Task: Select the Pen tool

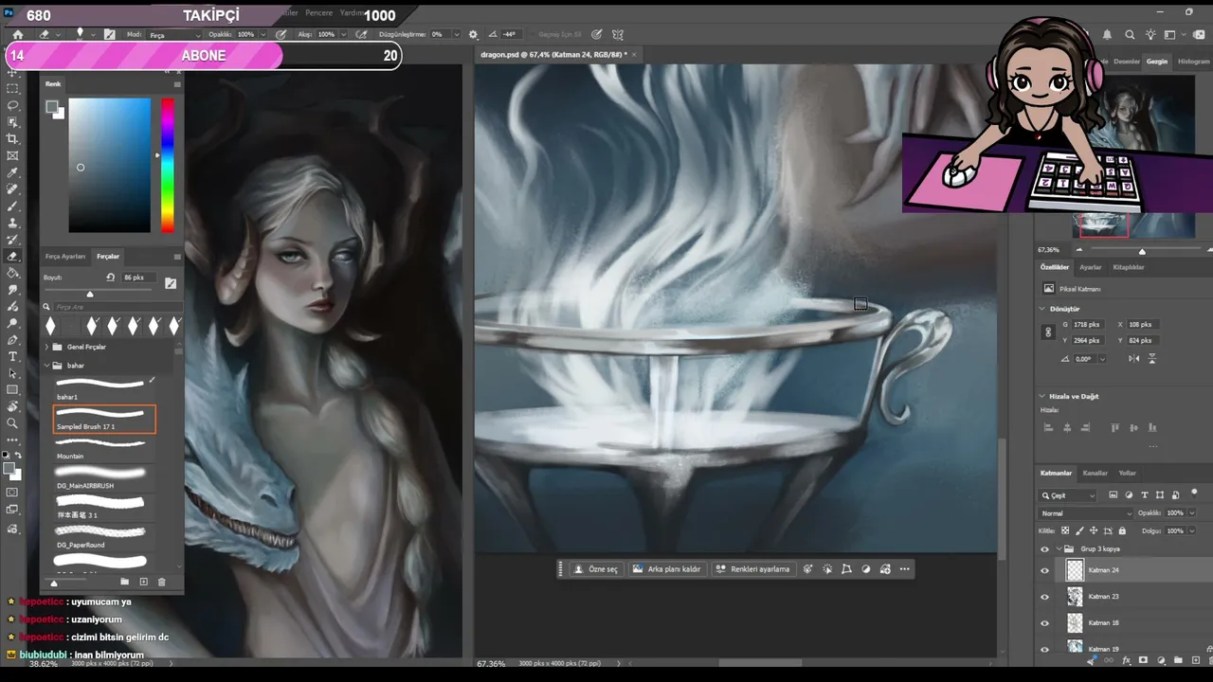Action: click(12, 339)
